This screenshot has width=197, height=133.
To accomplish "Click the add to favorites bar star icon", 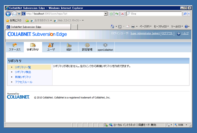I will (x=27, y=20).
